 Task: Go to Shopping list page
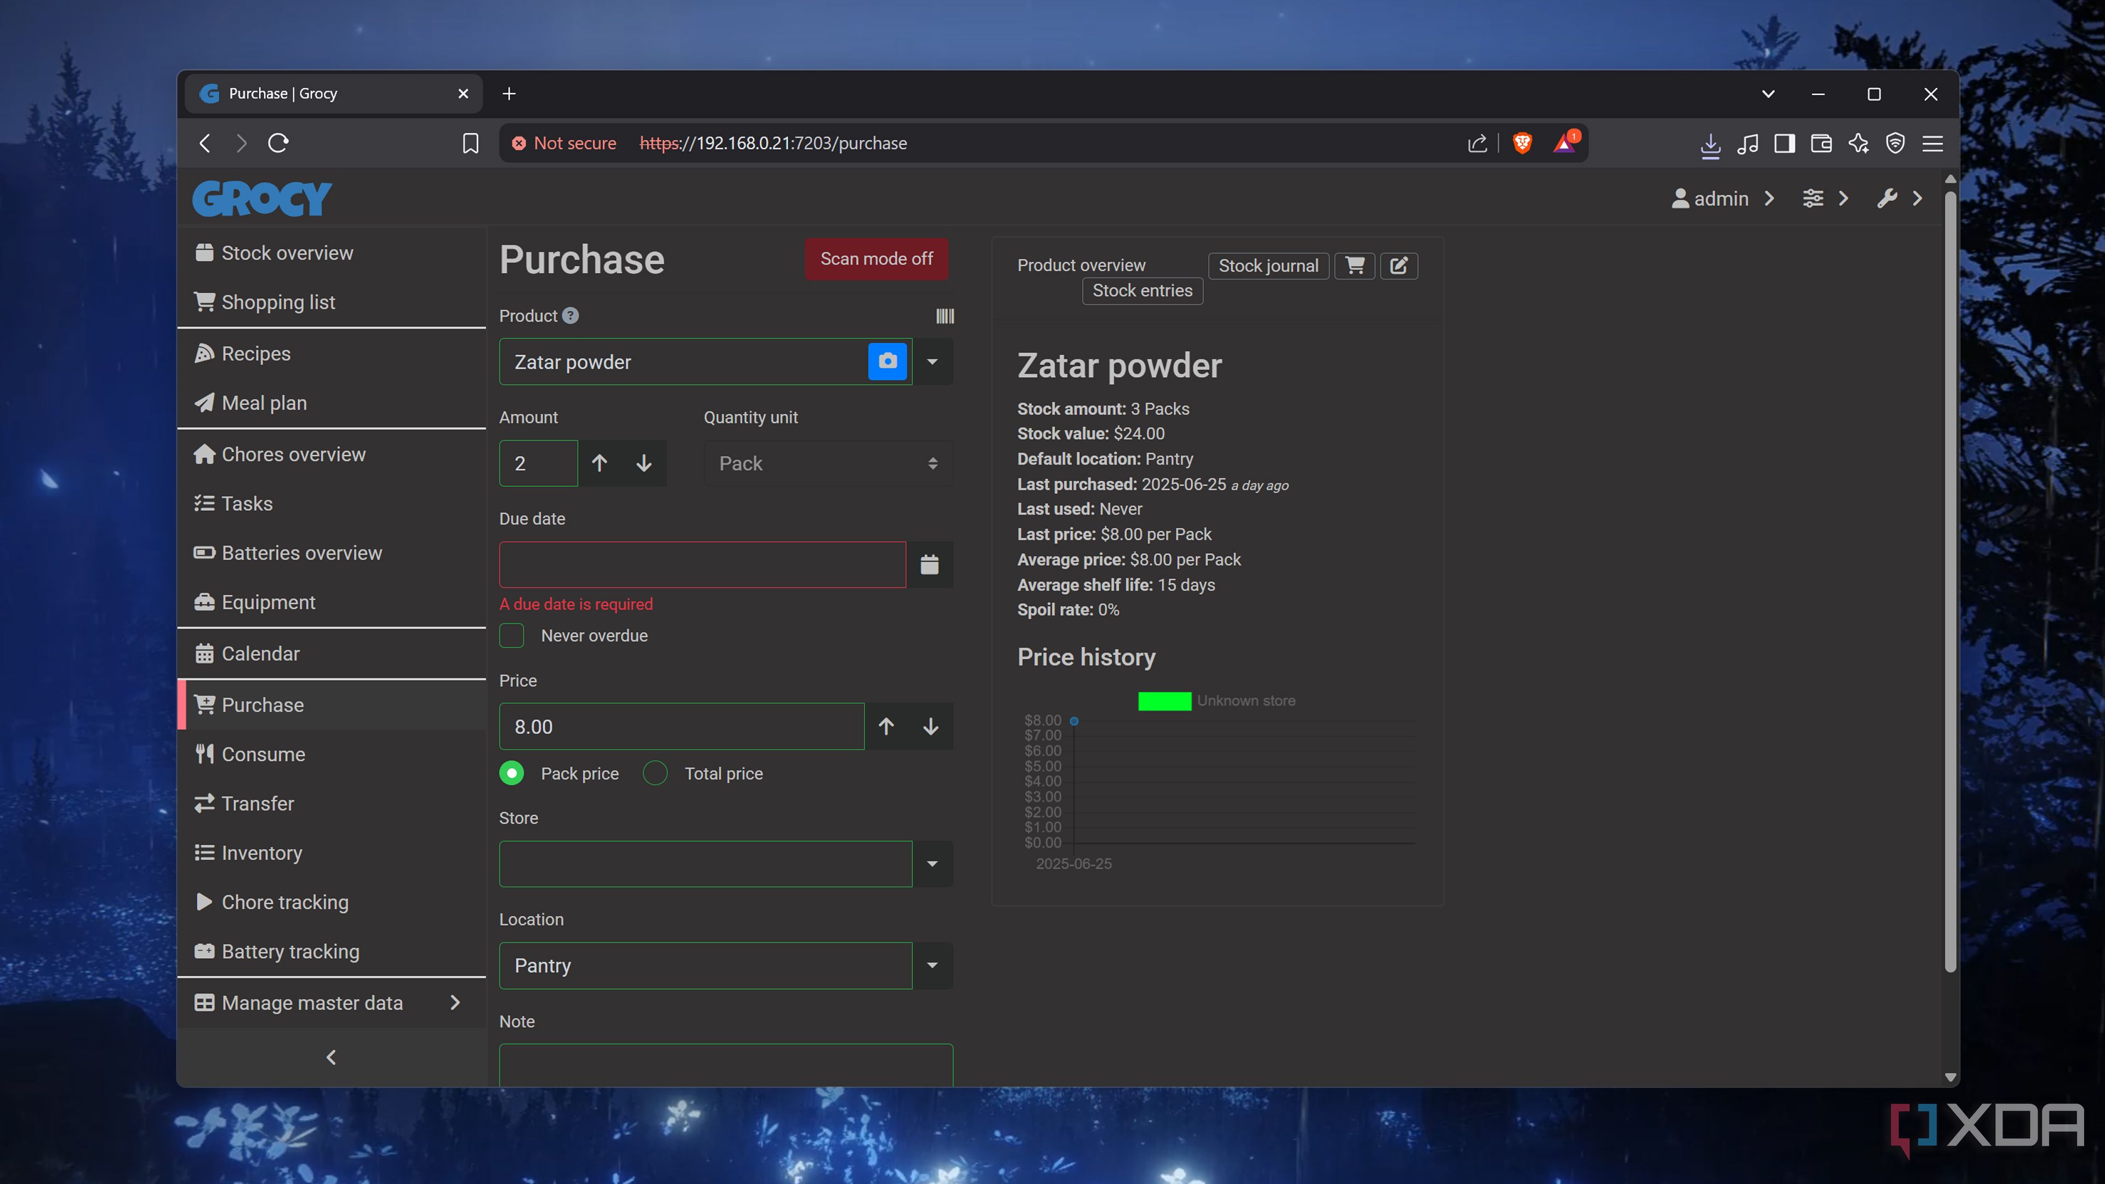[x=331, y=301]
